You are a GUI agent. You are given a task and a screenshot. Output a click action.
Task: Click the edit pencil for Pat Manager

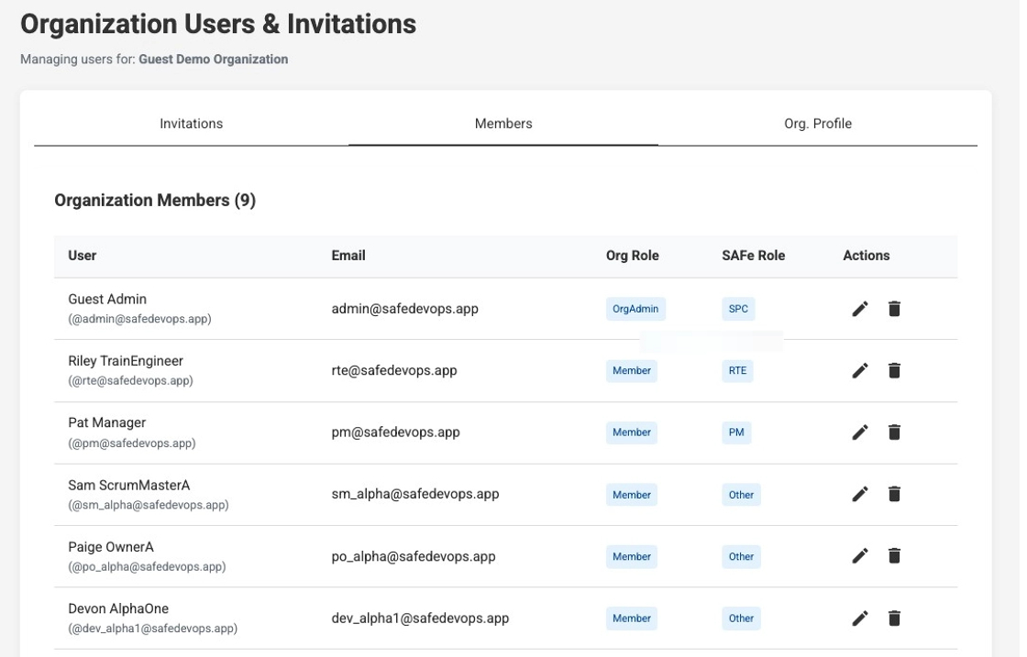click(x=860, y=432)
